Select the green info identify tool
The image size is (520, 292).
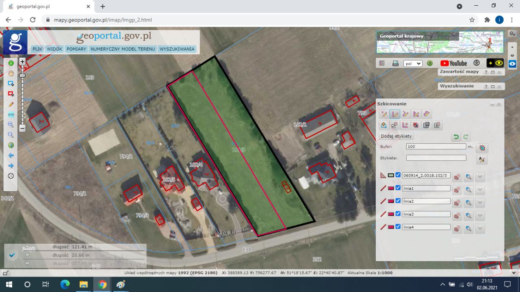(x=11, y=63)
